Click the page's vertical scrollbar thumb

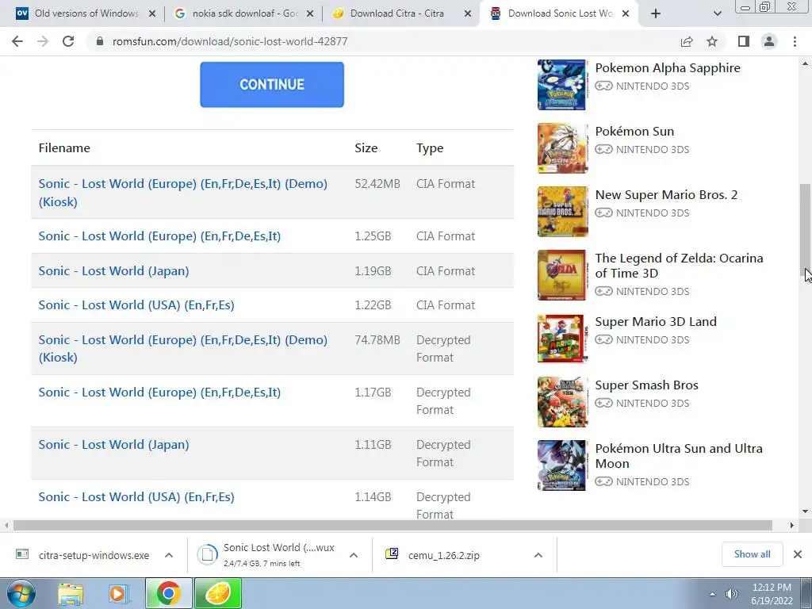pyautogui.click(x=805, y=231)
